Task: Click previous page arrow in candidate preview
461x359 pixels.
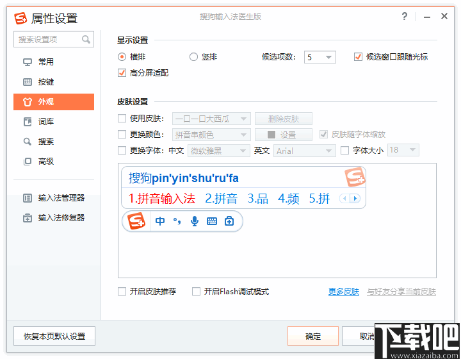Action: tap(344, 199)
